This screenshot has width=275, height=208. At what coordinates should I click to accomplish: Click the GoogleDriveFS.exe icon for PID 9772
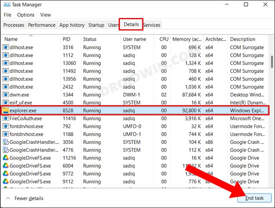[x=5, y=174]
